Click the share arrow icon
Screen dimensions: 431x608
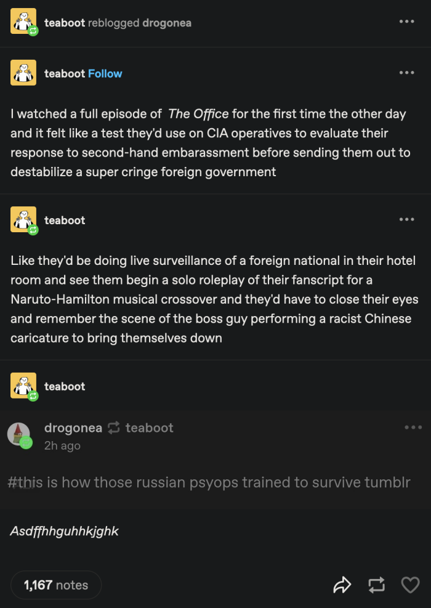[x=342, y=585]
